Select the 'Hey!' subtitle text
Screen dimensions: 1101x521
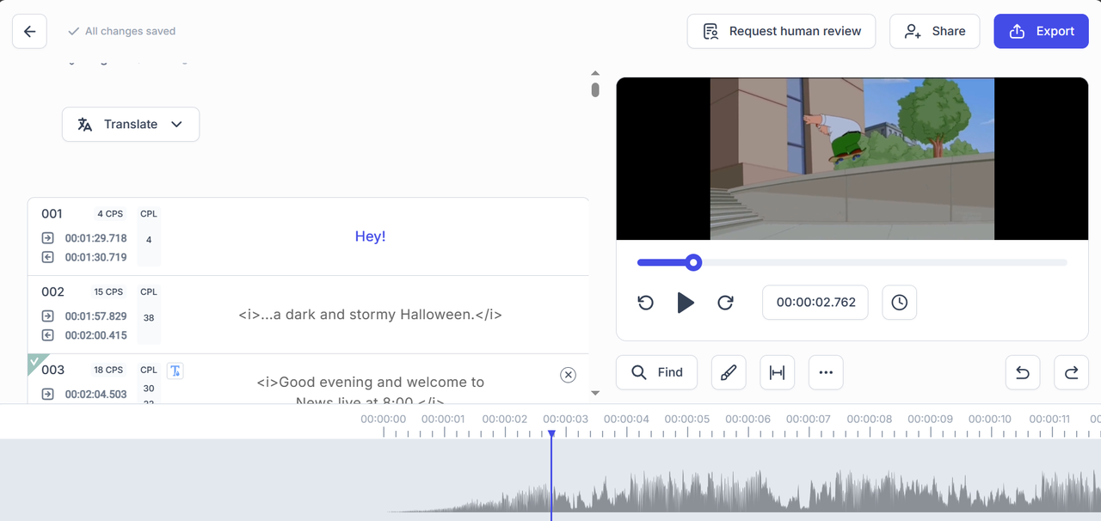pyautogui.click(x=370, y=236)
